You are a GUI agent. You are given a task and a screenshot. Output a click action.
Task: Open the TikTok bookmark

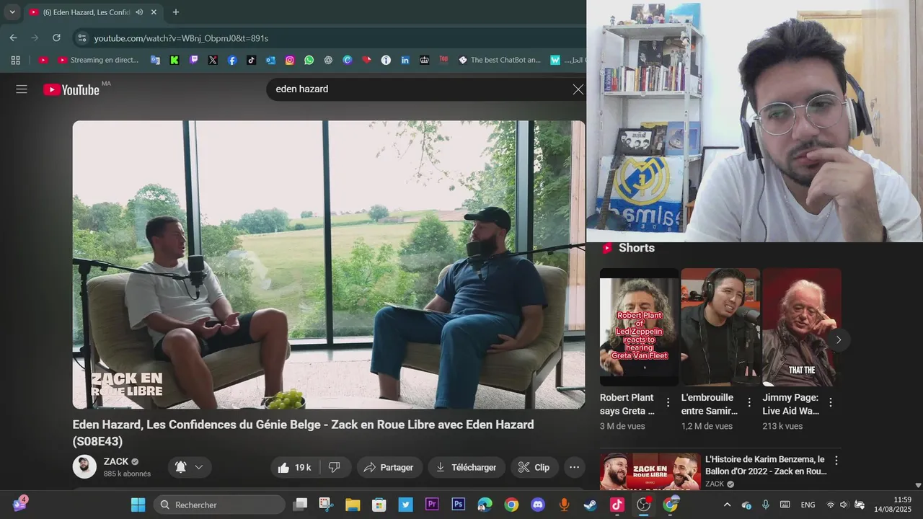point(251,60)
